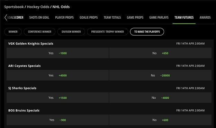Click the Sharks market date text

[x=190, y=88]
